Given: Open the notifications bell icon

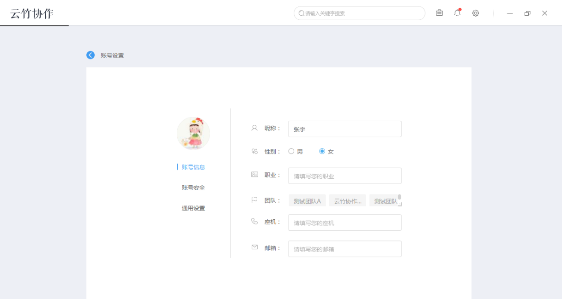Looking at the screenshot, I should 457,13.
